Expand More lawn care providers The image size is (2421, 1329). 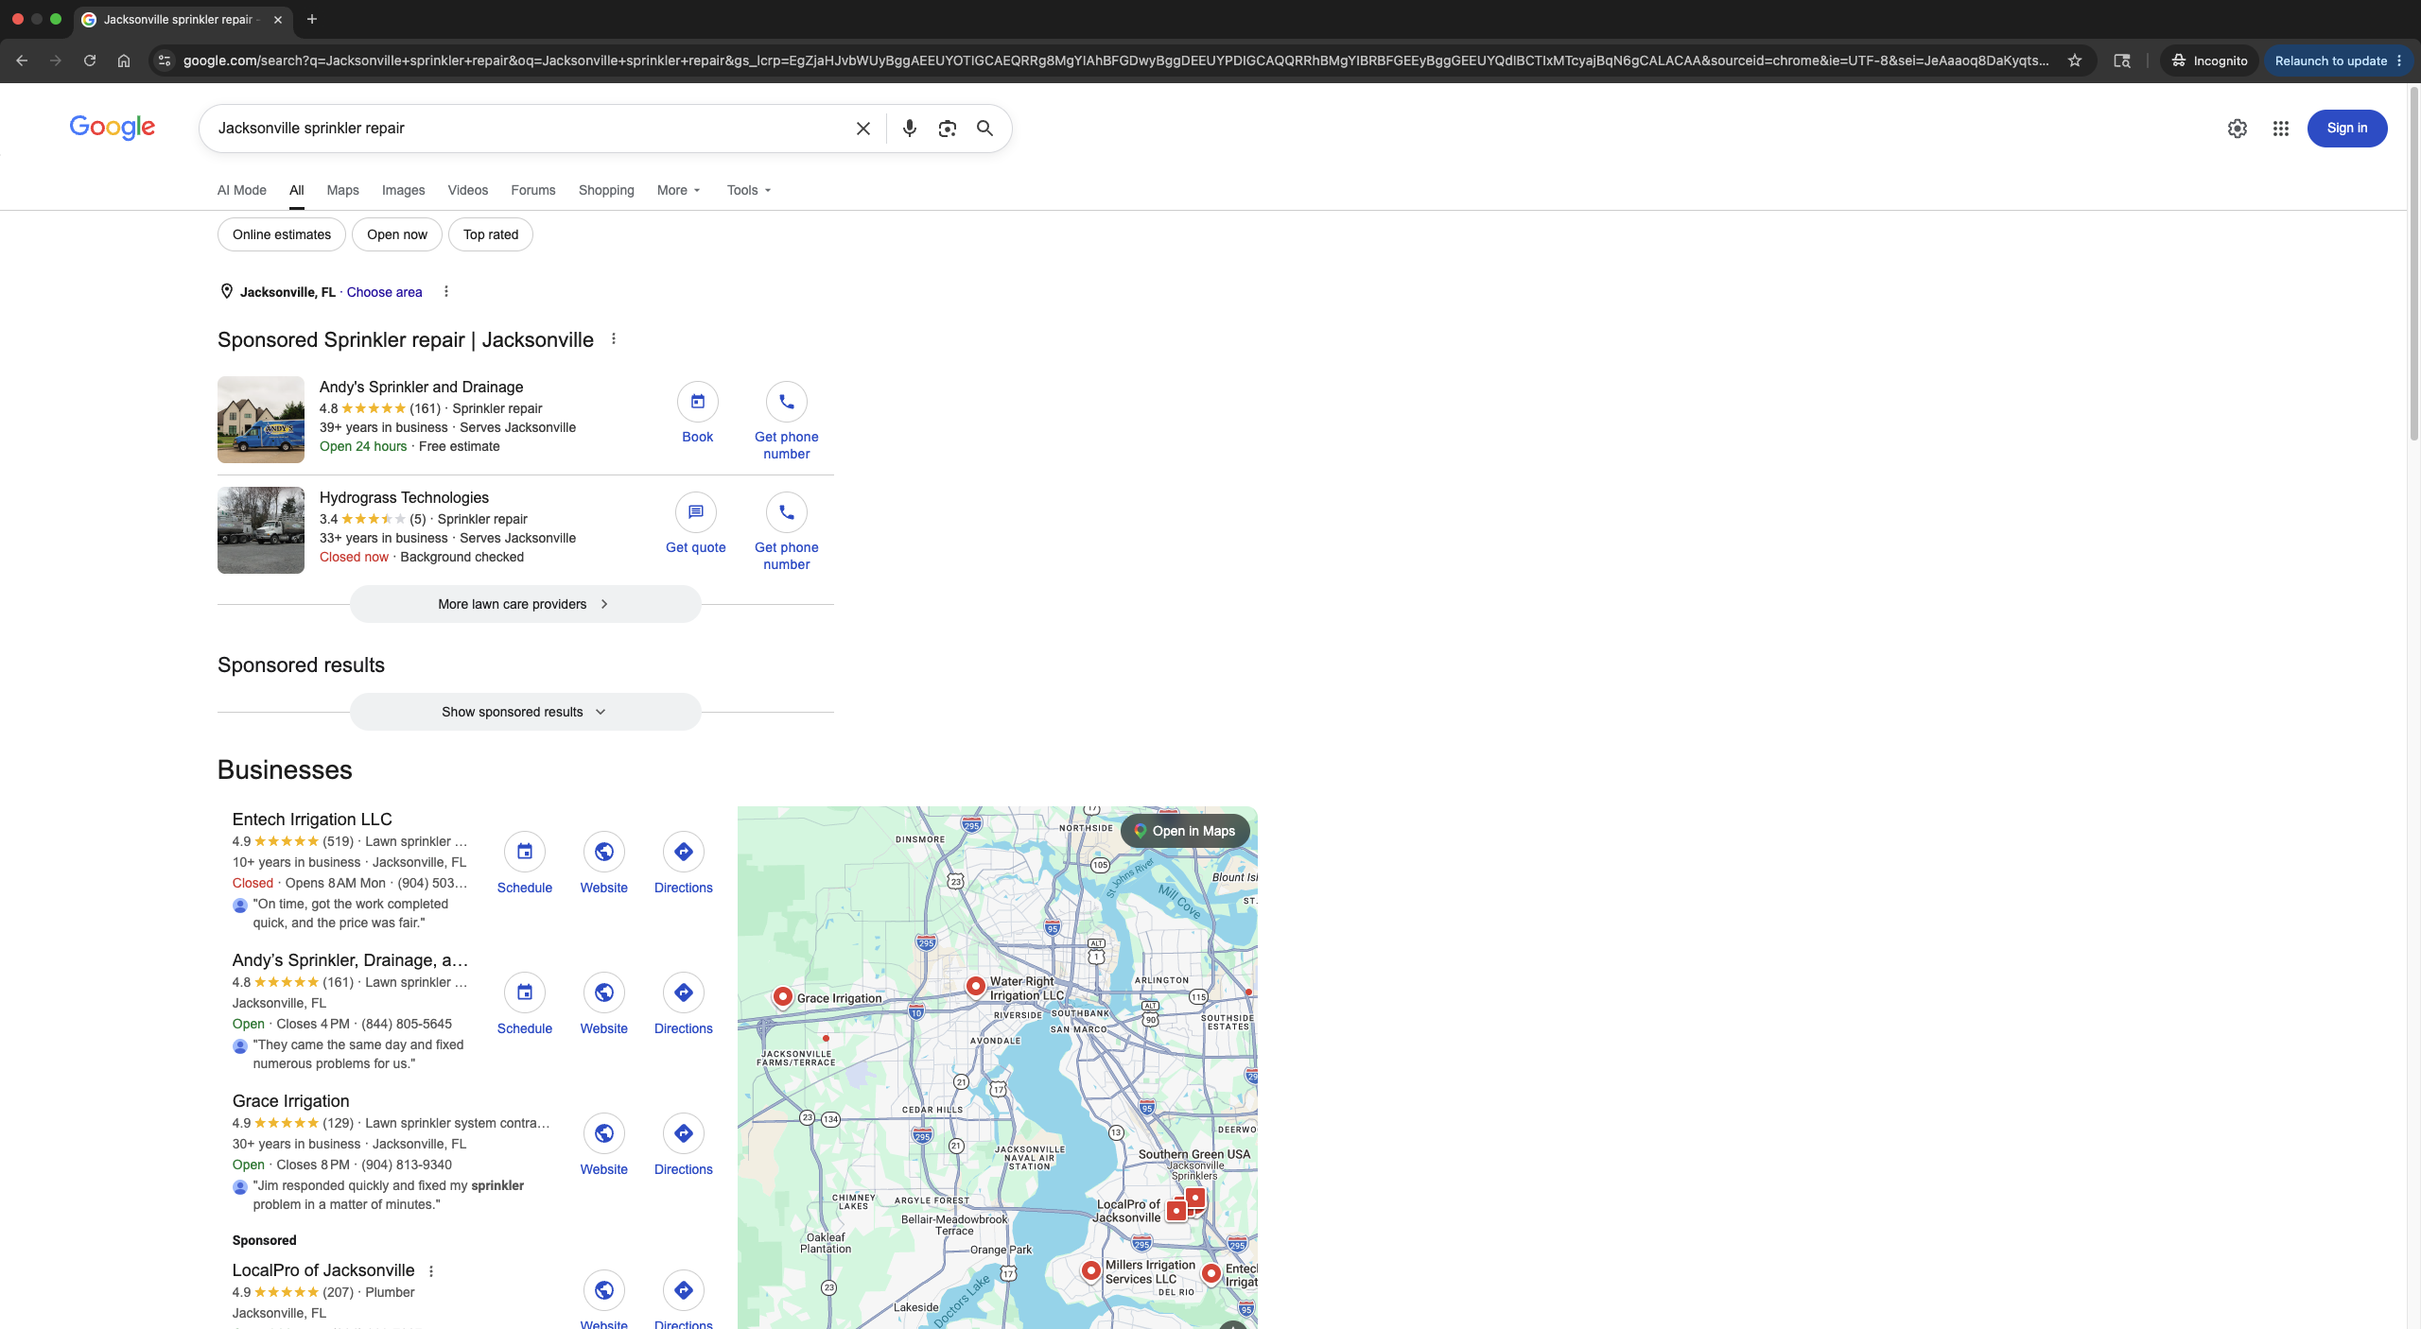[525, 604]
